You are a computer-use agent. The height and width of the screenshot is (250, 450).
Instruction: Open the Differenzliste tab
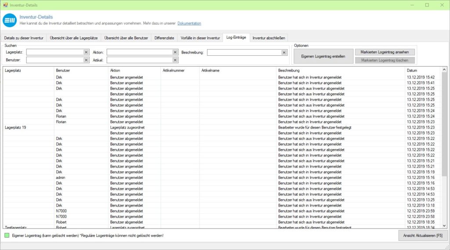click(x=164, y=38)
